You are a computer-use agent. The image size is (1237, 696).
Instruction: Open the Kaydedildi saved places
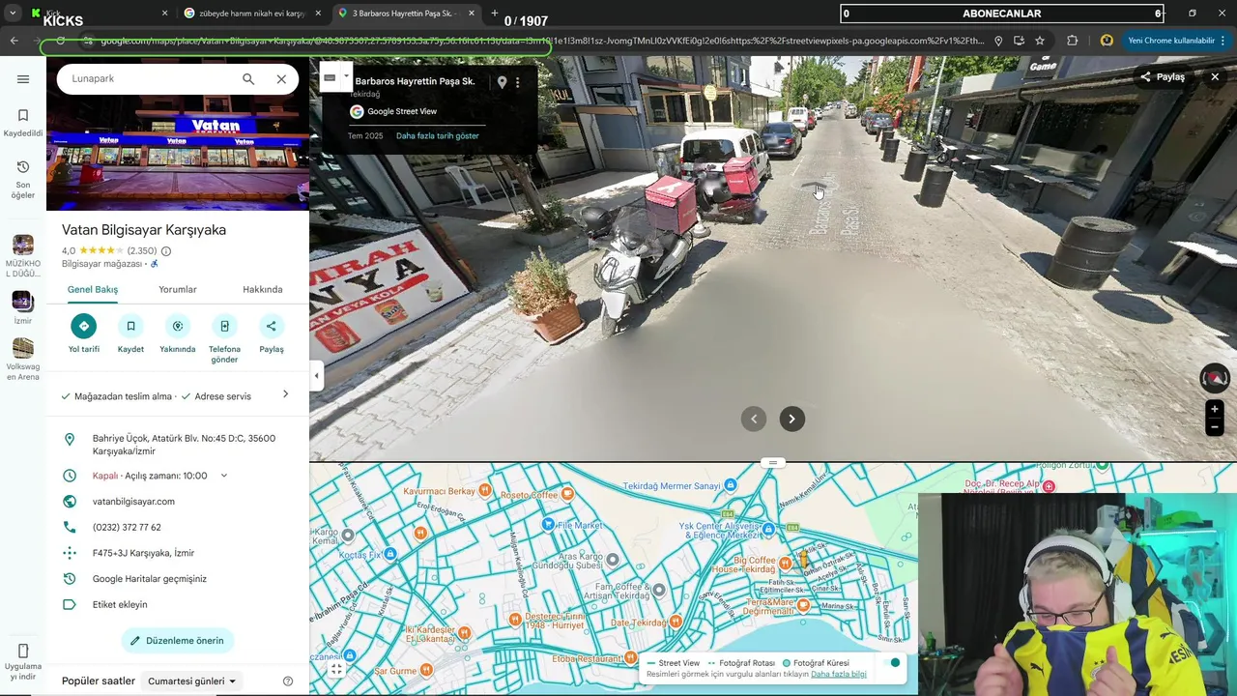pos(23,123)
